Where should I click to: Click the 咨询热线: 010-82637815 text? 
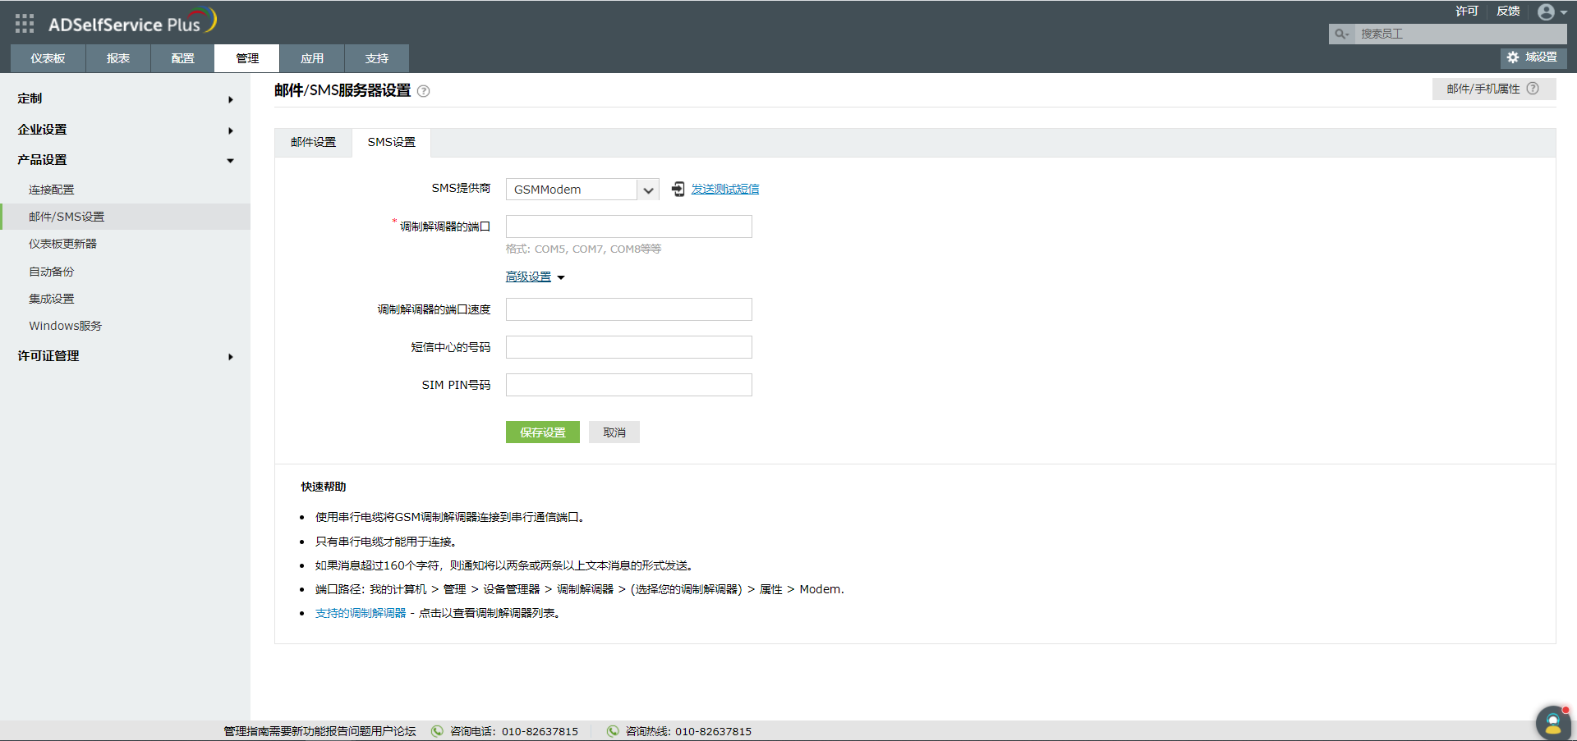pos(688,731)
